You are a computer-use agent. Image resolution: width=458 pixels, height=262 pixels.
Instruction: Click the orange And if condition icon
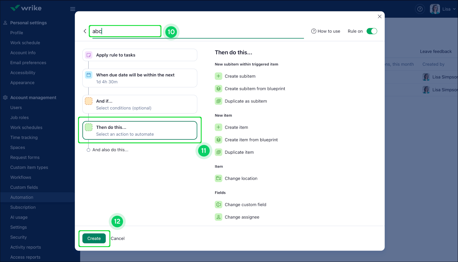(89, 101)
